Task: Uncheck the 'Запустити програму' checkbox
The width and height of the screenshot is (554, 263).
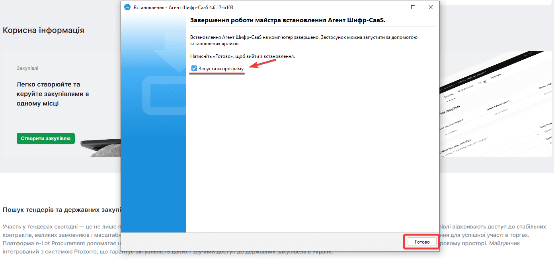Action: click(x=194, y=69)
